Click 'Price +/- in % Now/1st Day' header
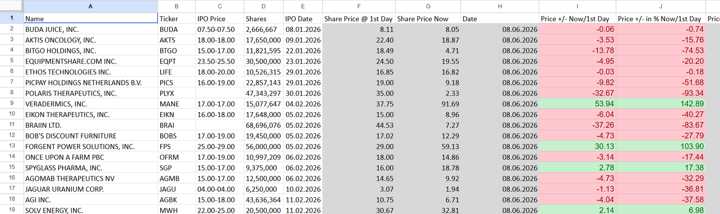 661,18
